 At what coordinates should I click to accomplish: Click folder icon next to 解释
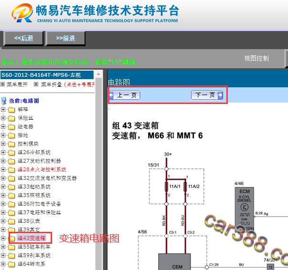[x=11, y=110]
